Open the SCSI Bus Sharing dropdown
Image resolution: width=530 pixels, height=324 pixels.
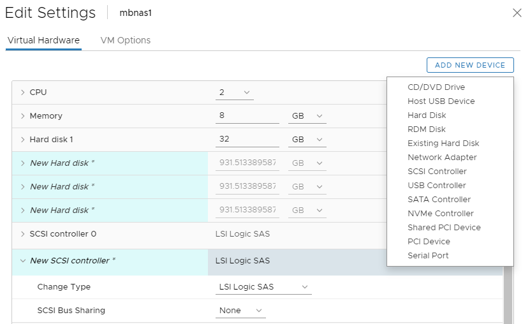point(240,311)
